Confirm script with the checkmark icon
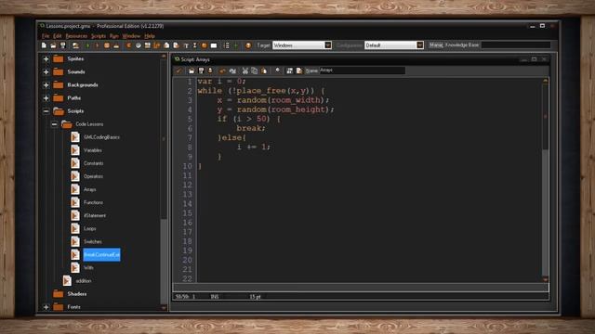The width and height of the screenshot is (595, 334). (x=178, y=71)
